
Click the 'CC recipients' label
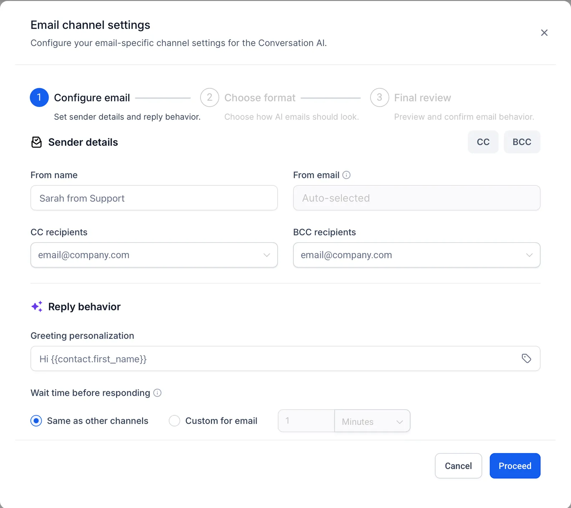coord(59,232)
